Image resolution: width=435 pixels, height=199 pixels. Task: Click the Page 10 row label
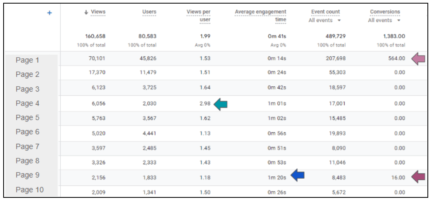[x=30, y=190]
